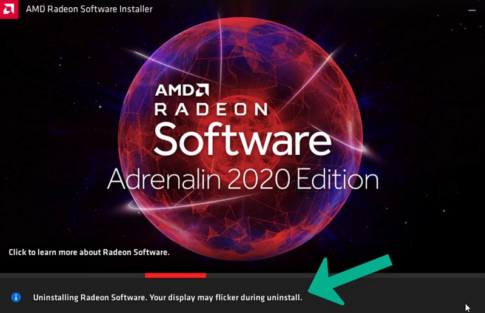Click the blue information icon beside status message

16,297
